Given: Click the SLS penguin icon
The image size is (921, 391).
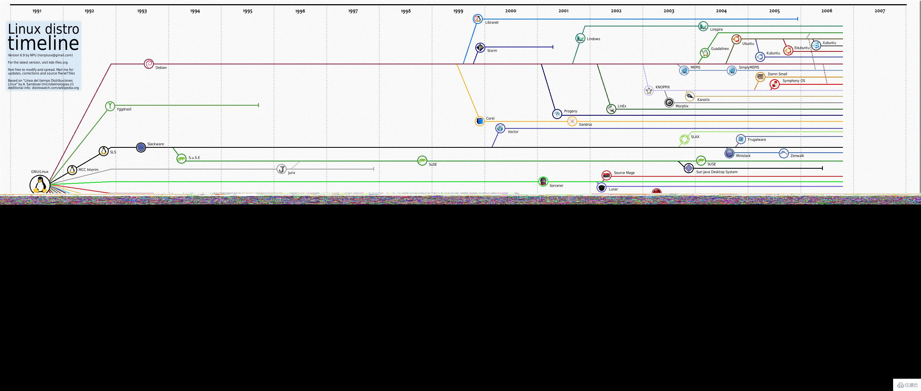Looking at the screenshot, I should 104,151.
